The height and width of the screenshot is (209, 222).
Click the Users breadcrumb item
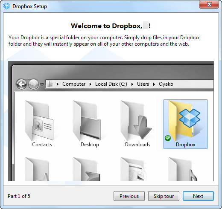tap(143, 84)
